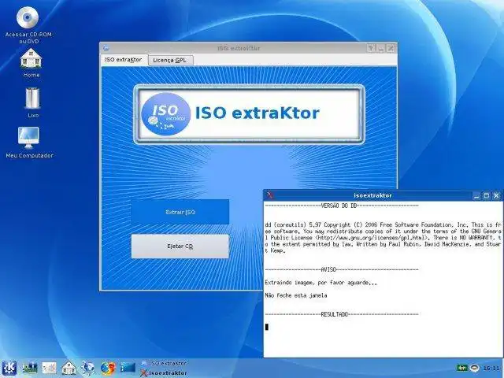Click ISO extraKtor window menu icon in title bar

click(106, 48)
